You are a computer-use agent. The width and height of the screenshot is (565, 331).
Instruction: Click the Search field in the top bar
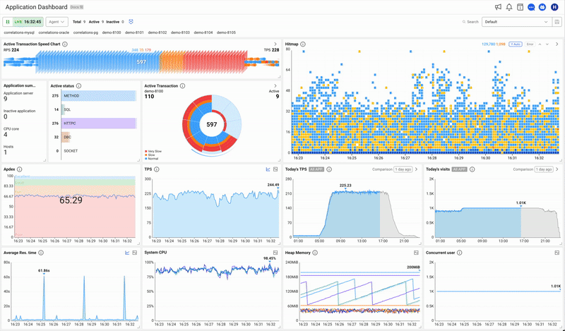(470, 22)
